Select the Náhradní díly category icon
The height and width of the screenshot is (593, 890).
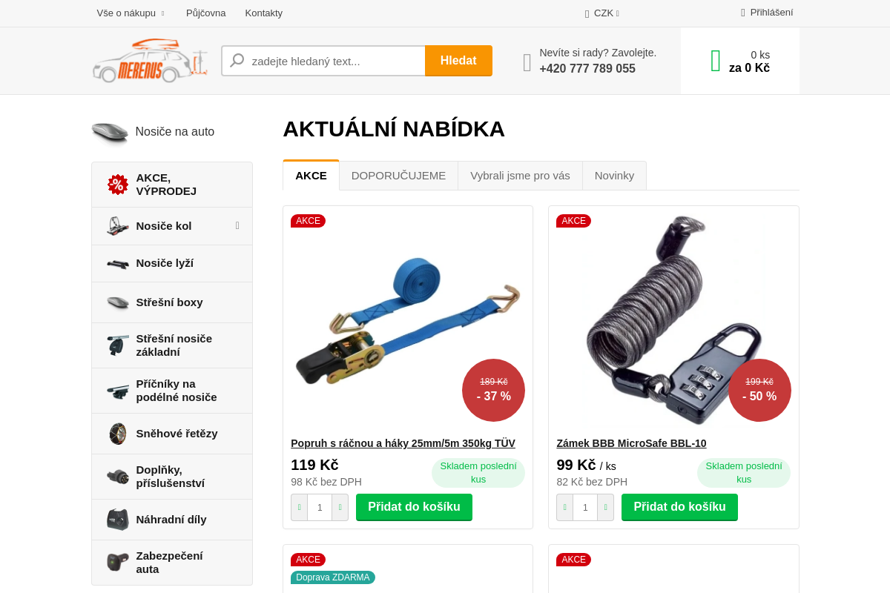click(118, 520)
